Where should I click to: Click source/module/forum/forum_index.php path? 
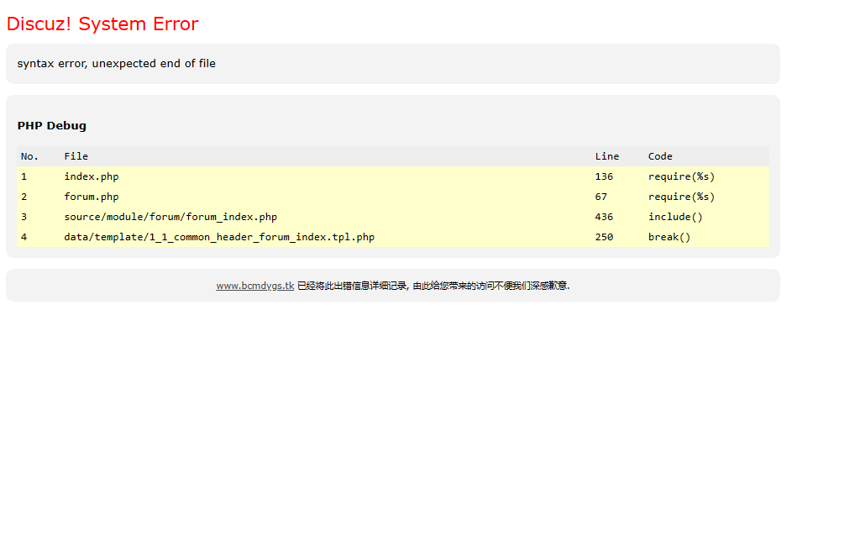(170, 217)
